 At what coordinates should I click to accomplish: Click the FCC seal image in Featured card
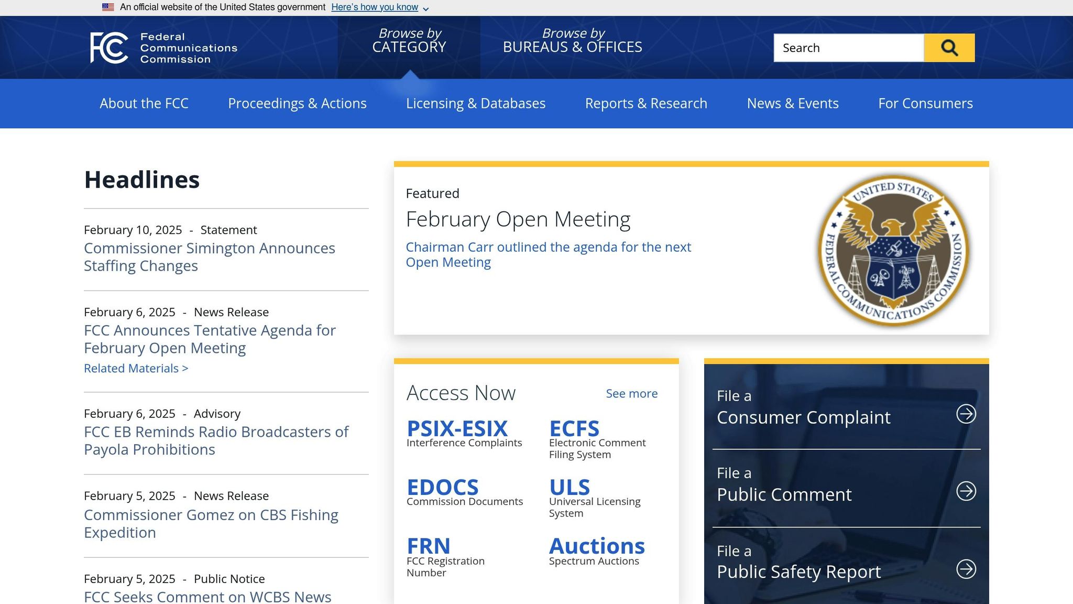[x=894, y=251]
